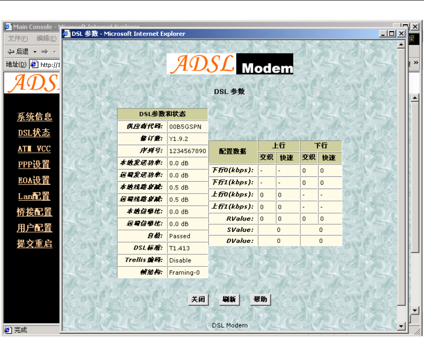The height and width of the screenshot is (337, 424).
Task: Click the 下行 column header
Action: tap(321, 146)
